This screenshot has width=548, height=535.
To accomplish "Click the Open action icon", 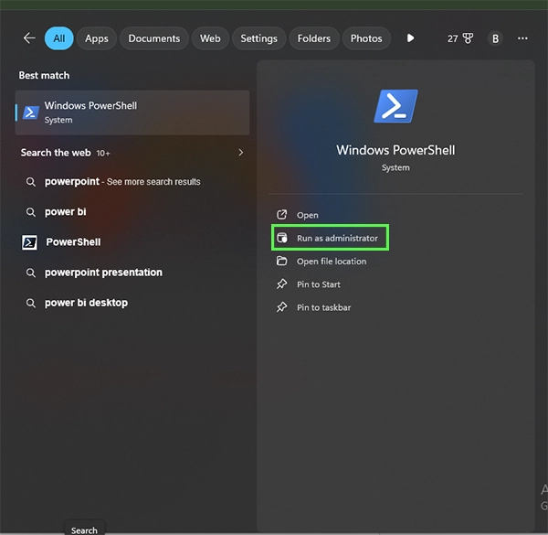I will coord(281,215).
